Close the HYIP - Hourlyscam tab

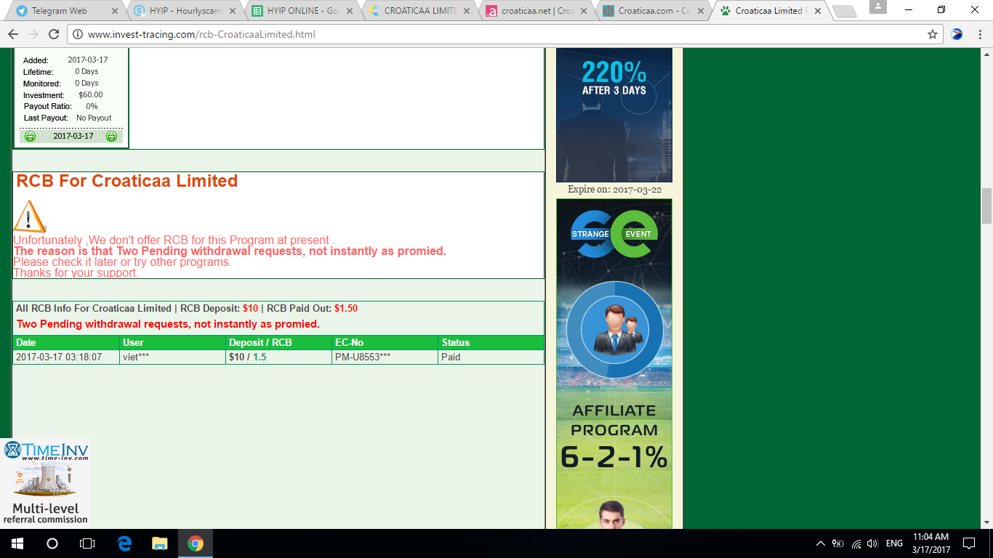tap(232, 12)
